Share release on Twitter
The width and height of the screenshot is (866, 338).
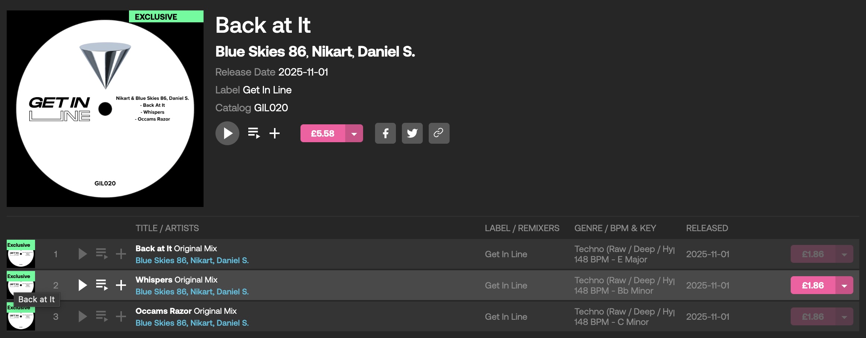coord(412,133)
